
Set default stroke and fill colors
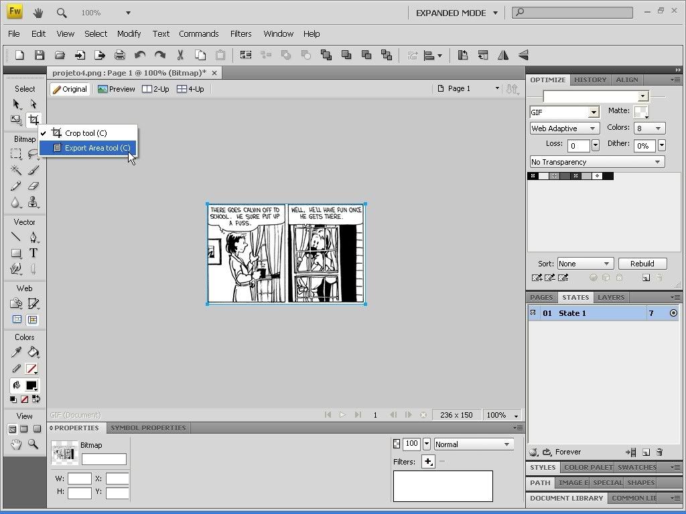tap(13, 399)
